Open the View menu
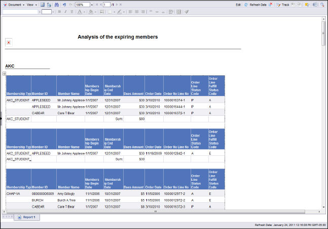This screenshot has width=328, height=229. [x=31, y=4]
